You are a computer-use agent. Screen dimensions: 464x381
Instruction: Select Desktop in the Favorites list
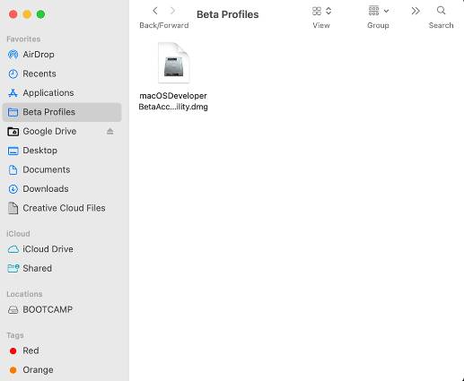(x=40, y=151)
